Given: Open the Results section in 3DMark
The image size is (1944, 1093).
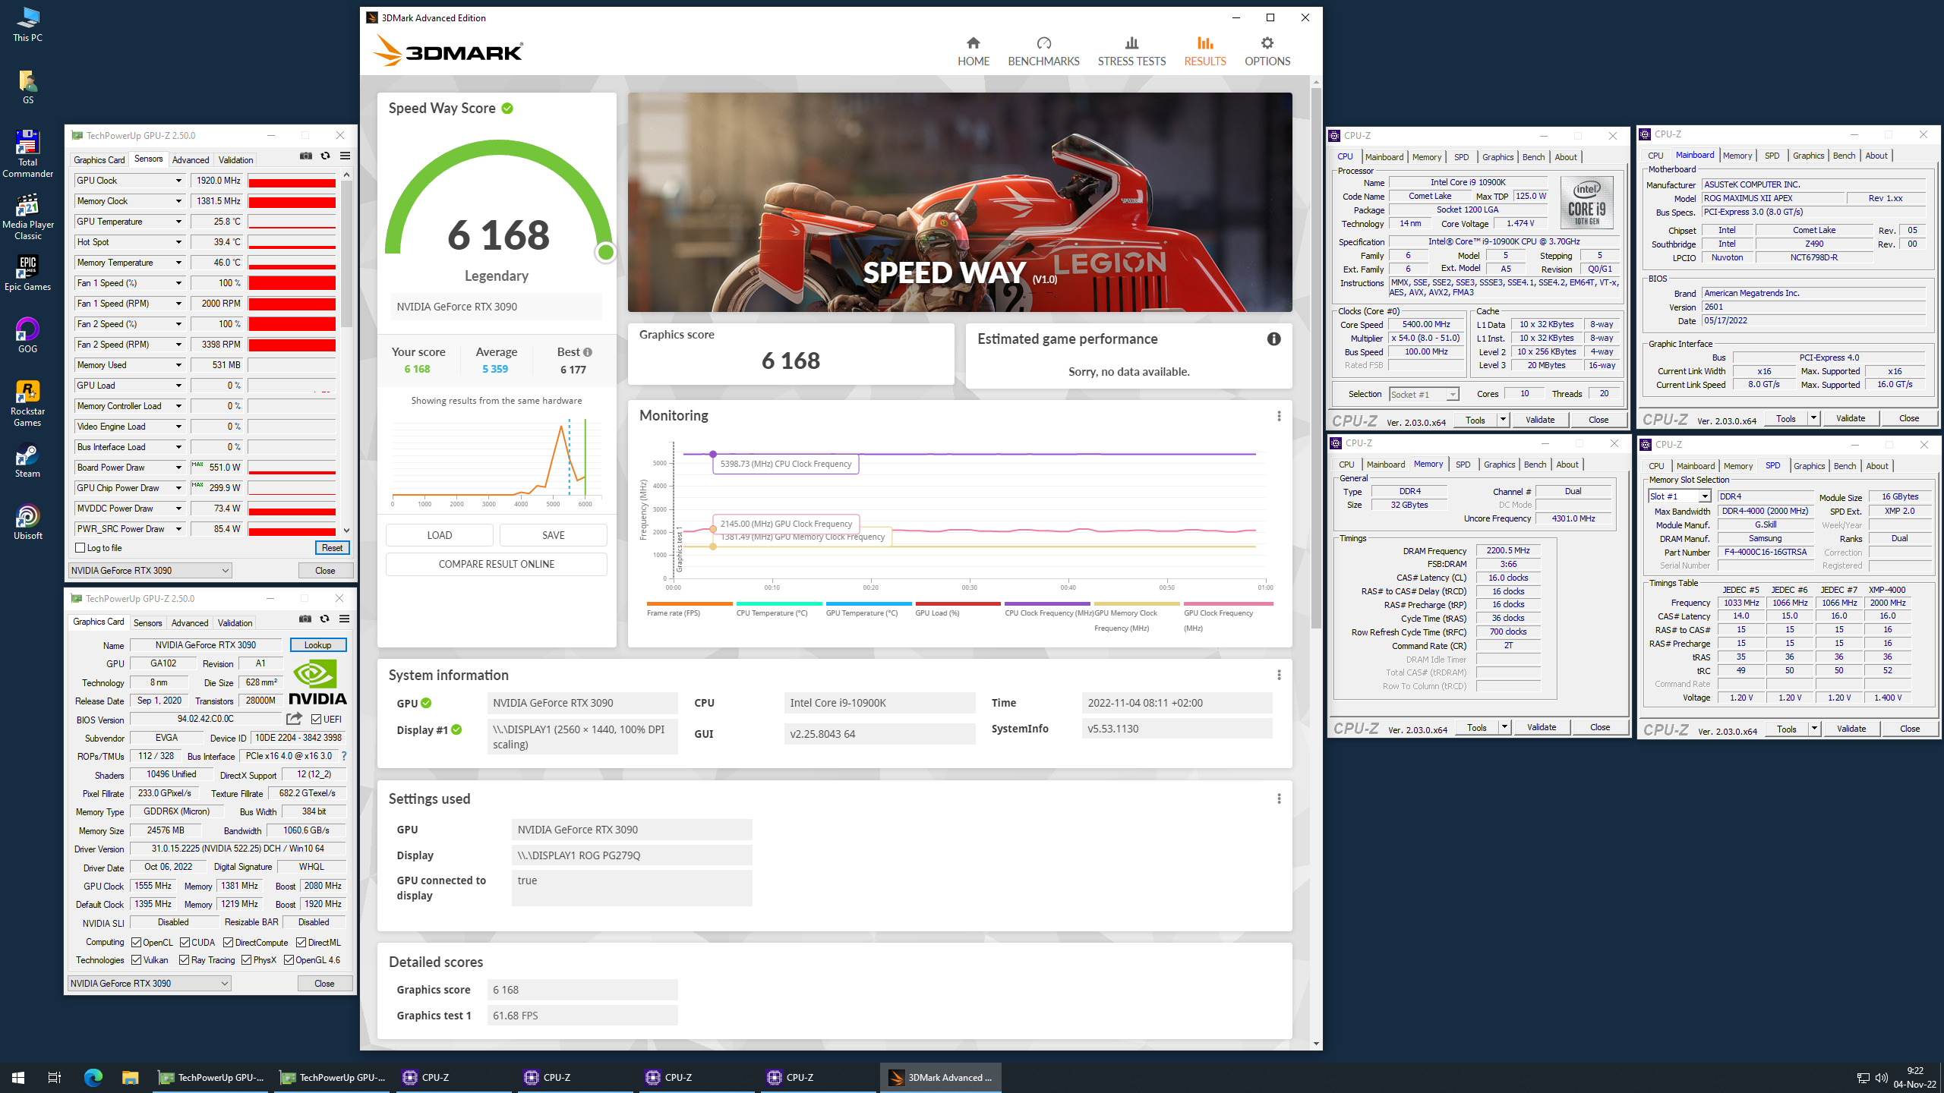Looking at the screenshot, I should click(1205, 52).
